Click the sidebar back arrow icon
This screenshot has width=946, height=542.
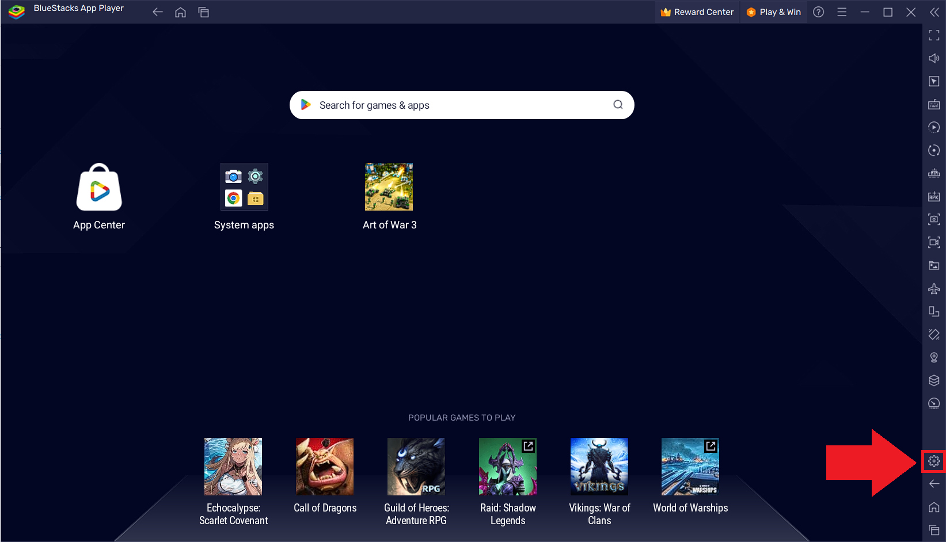click(934, 484)
